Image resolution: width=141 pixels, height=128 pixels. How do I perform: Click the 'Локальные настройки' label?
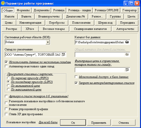tap(21, 122)
